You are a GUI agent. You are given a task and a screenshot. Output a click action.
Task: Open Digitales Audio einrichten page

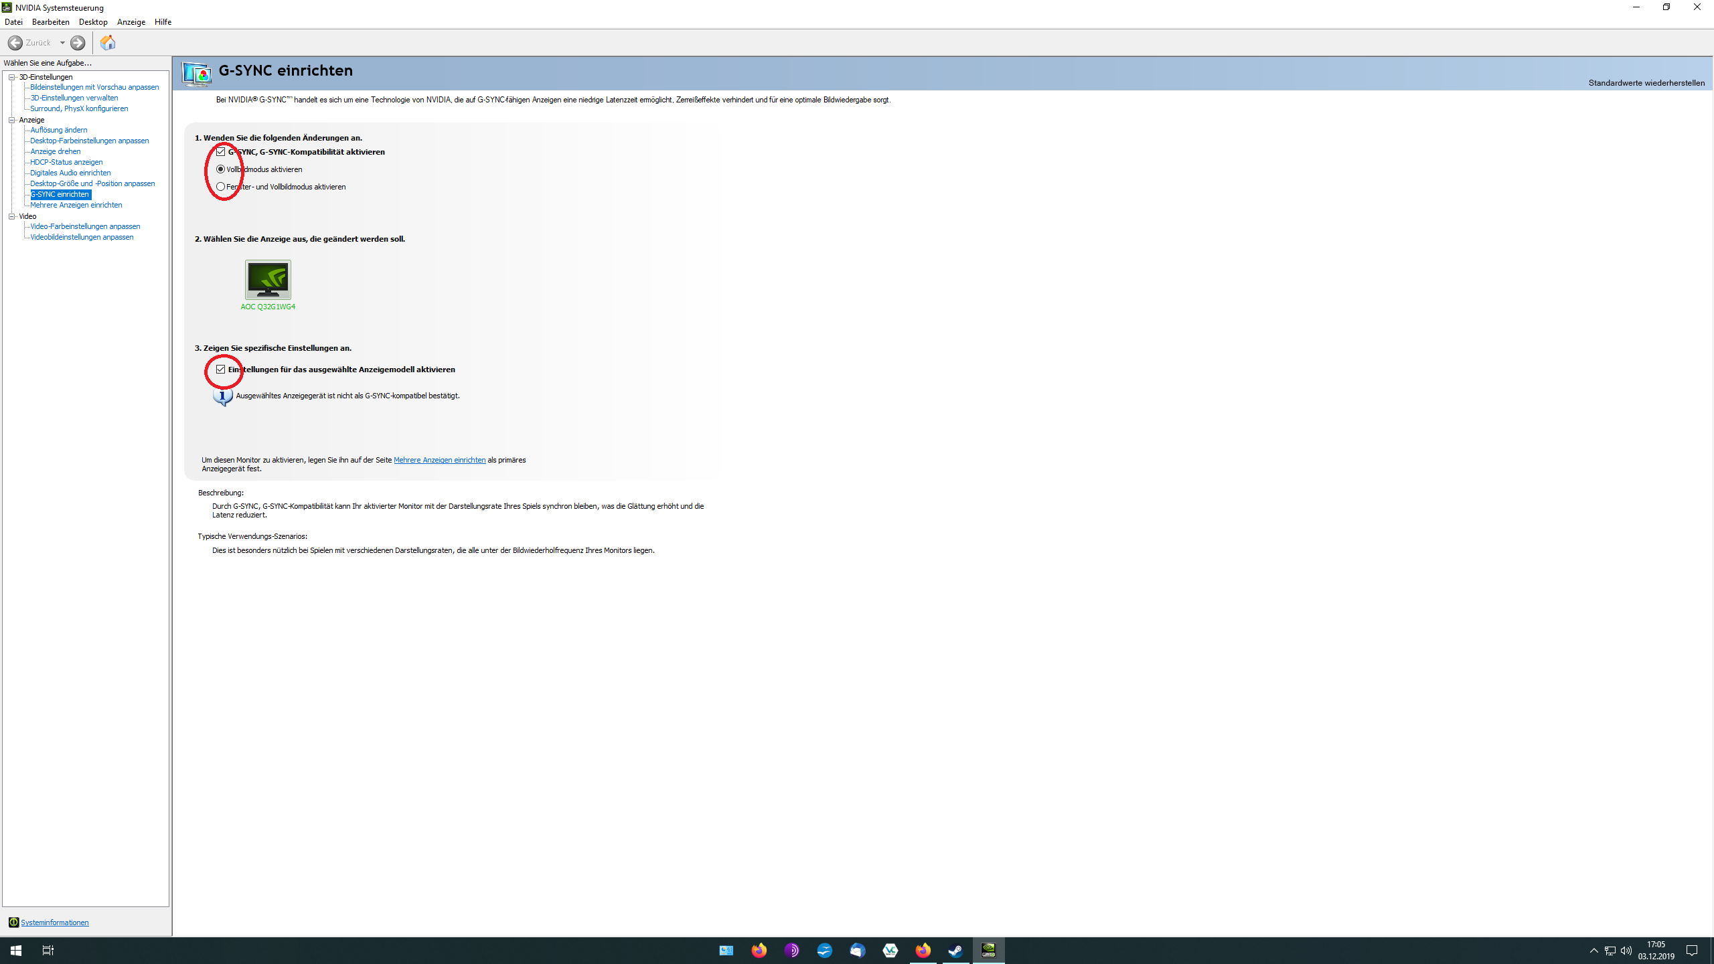[70, 173]
